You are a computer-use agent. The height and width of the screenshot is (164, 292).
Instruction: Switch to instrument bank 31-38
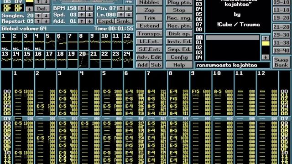point(281,43)
